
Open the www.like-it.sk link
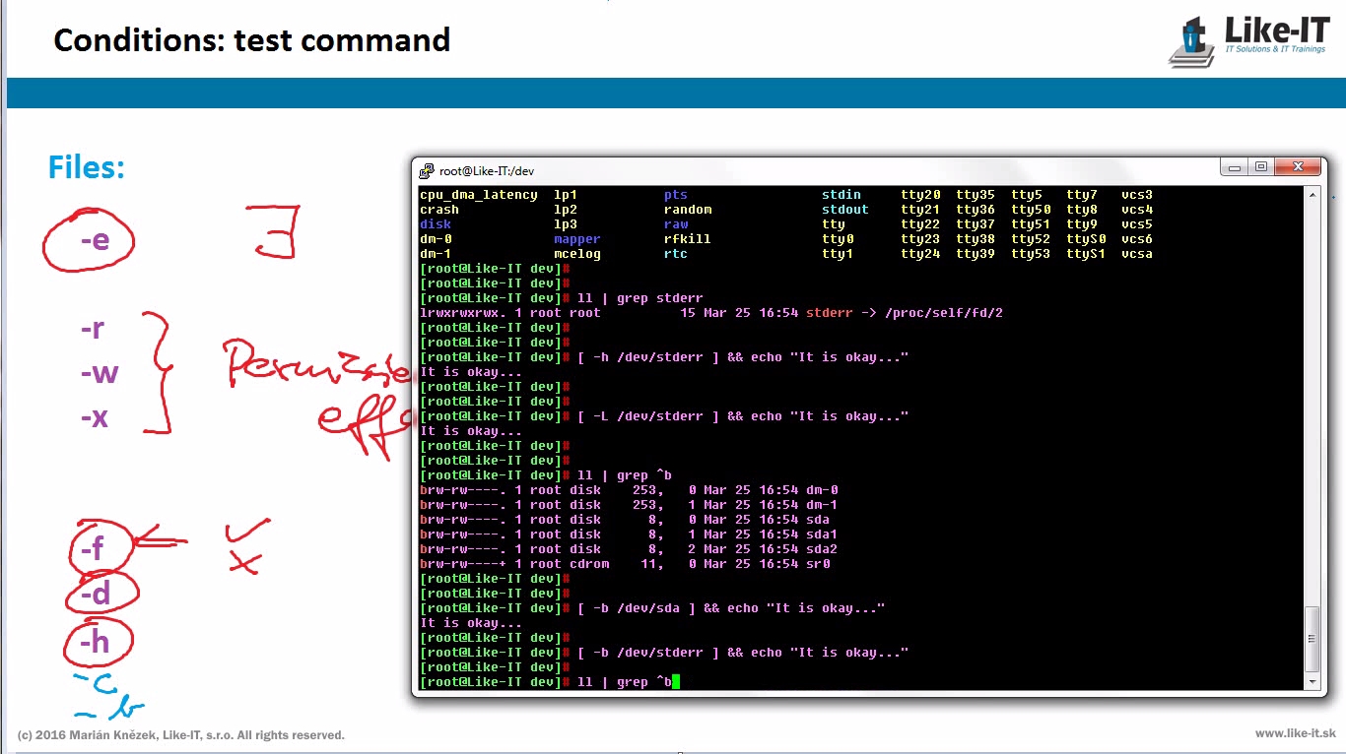(x=1295, y=733)
